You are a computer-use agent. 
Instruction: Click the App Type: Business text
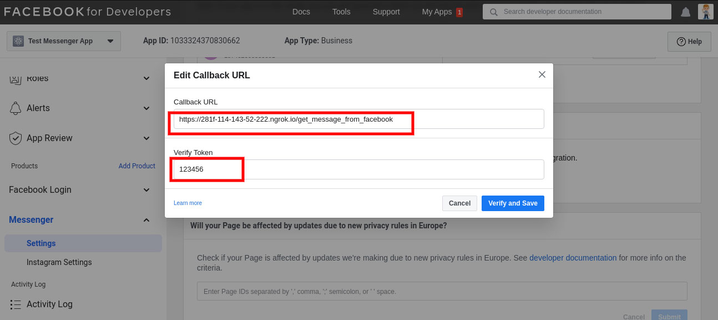coord(318,41)
